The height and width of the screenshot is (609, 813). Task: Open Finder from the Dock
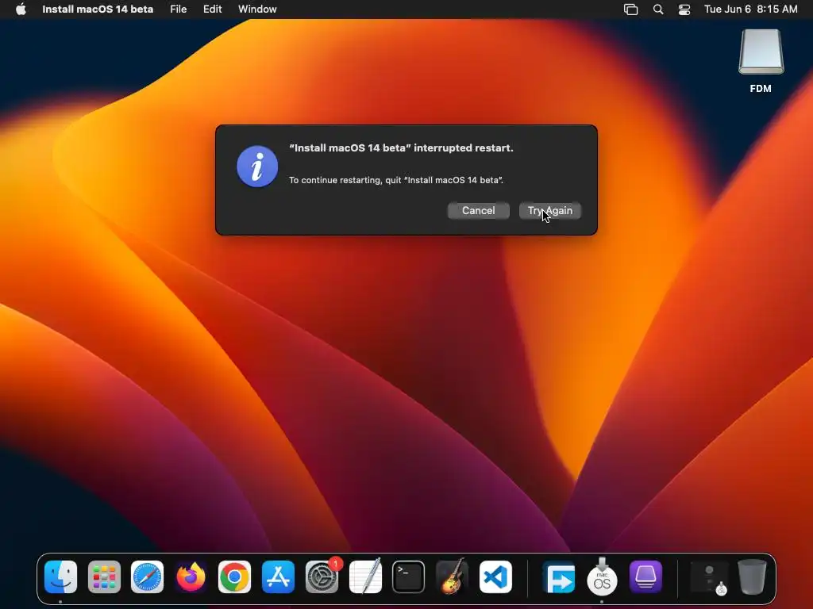(60, 577)
